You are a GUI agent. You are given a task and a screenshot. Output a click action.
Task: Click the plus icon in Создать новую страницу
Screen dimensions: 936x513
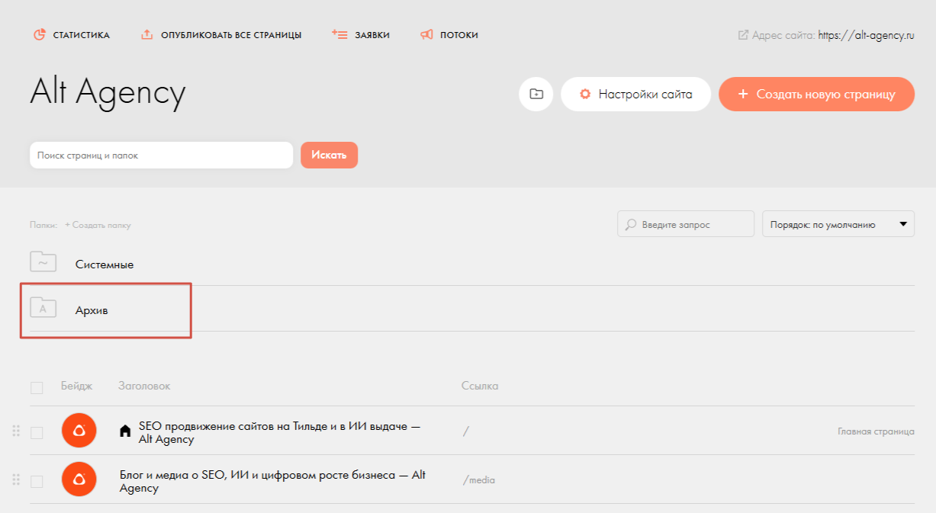pos(743,95)
